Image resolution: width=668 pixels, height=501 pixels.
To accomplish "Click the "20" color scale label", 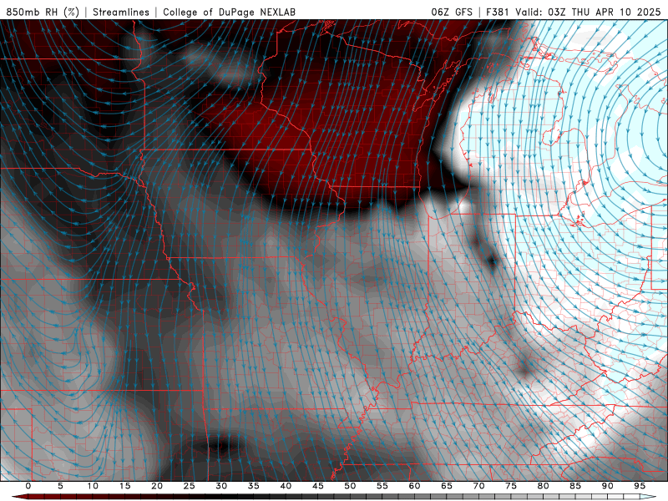I will point(157,486).
